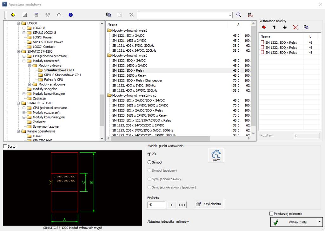Viewport: 325px width, 231px height.
Task: Click the copy icon in Wstawiane obiekty toolbar
Action: point(306,27)
